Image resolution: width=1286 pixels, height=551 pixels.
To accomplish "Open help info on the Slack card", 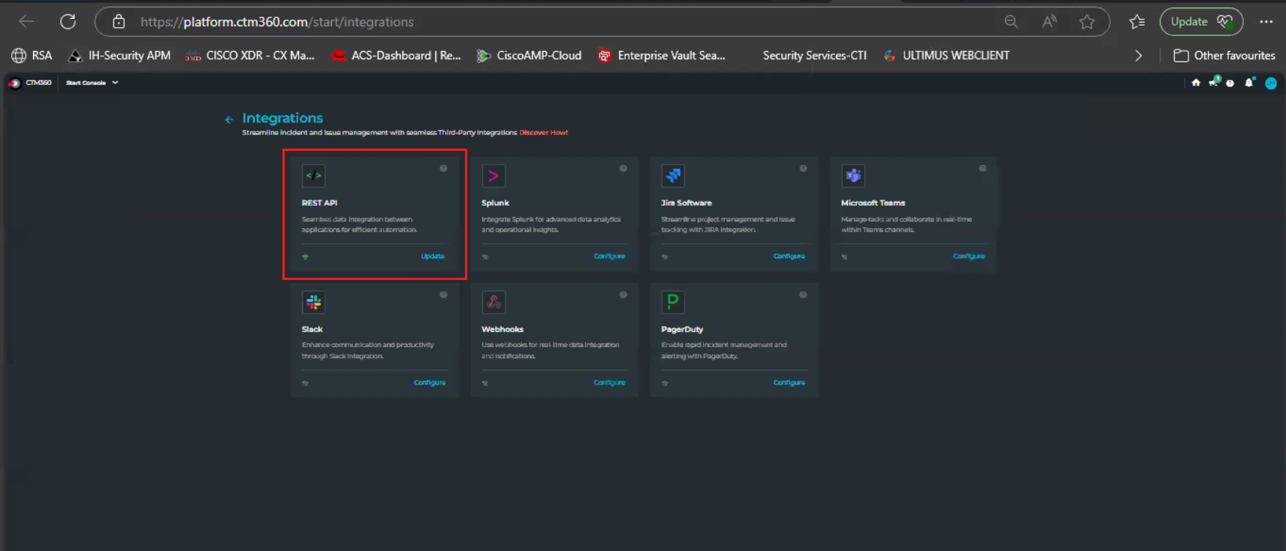I will 444,295.
